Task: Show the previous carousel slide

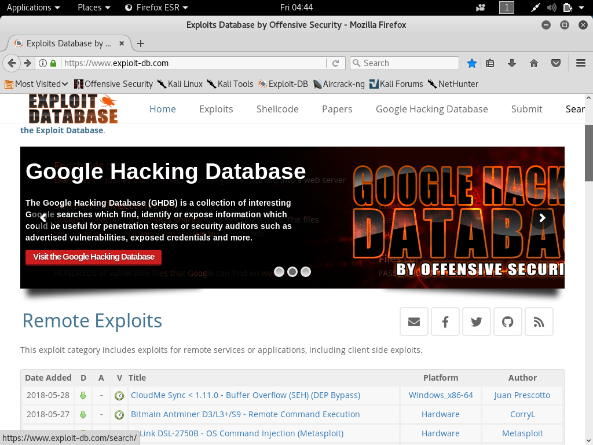Action: [43, 218]
